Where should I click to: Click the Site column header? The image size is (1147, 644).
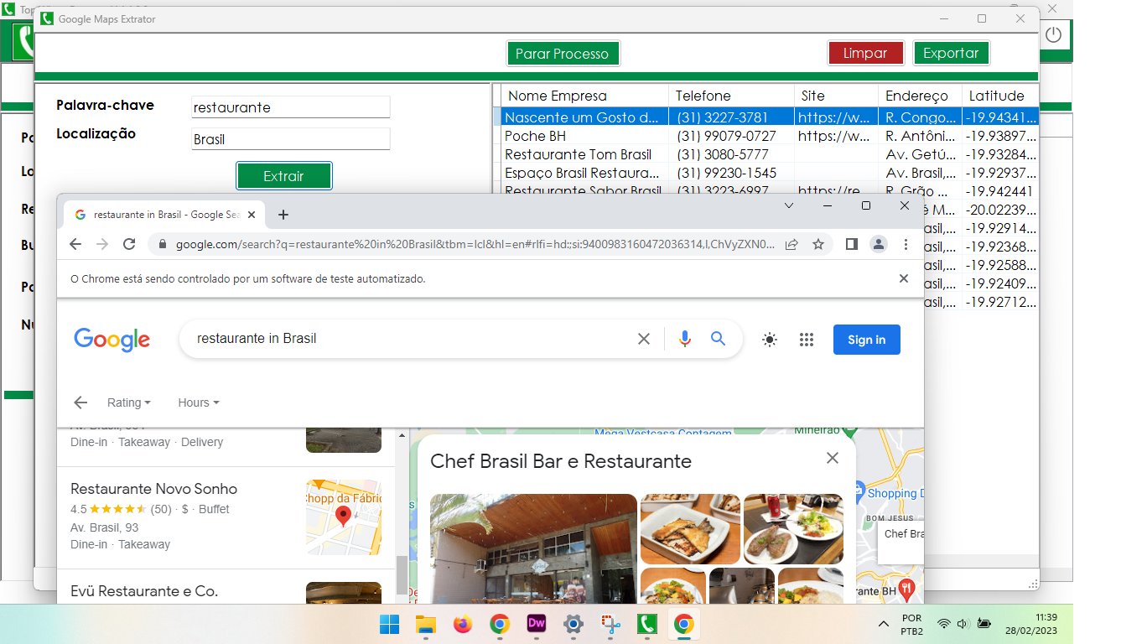(836, 96)
